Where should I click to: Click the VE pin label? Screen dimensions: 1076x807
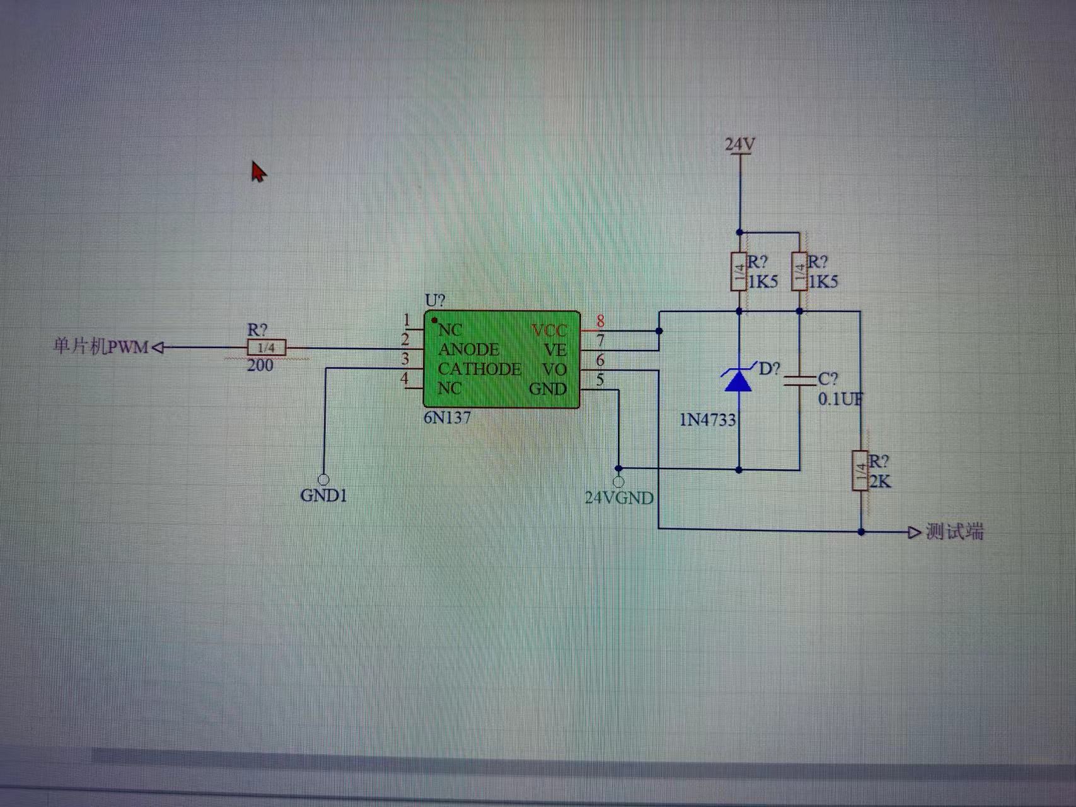coord(555,350)
